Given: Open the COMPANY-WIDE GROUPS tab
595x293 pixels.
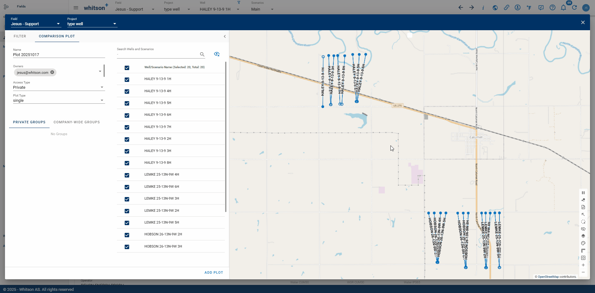Looking at the screenshot, I should pyautogui.click(x=77, y=122).
